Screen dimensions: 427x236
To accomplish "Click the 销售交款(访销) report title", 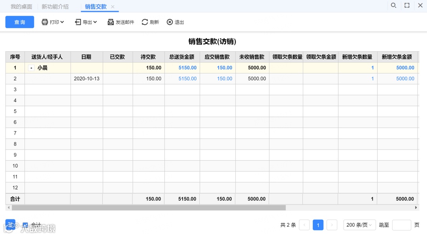I will 212,41.
